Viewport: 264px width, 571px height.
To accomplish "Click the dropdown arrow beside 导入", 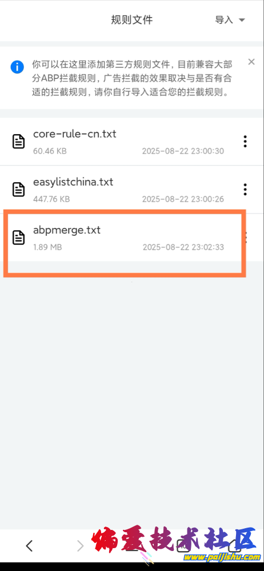I will pyautogui.click(x=242, y=20).
